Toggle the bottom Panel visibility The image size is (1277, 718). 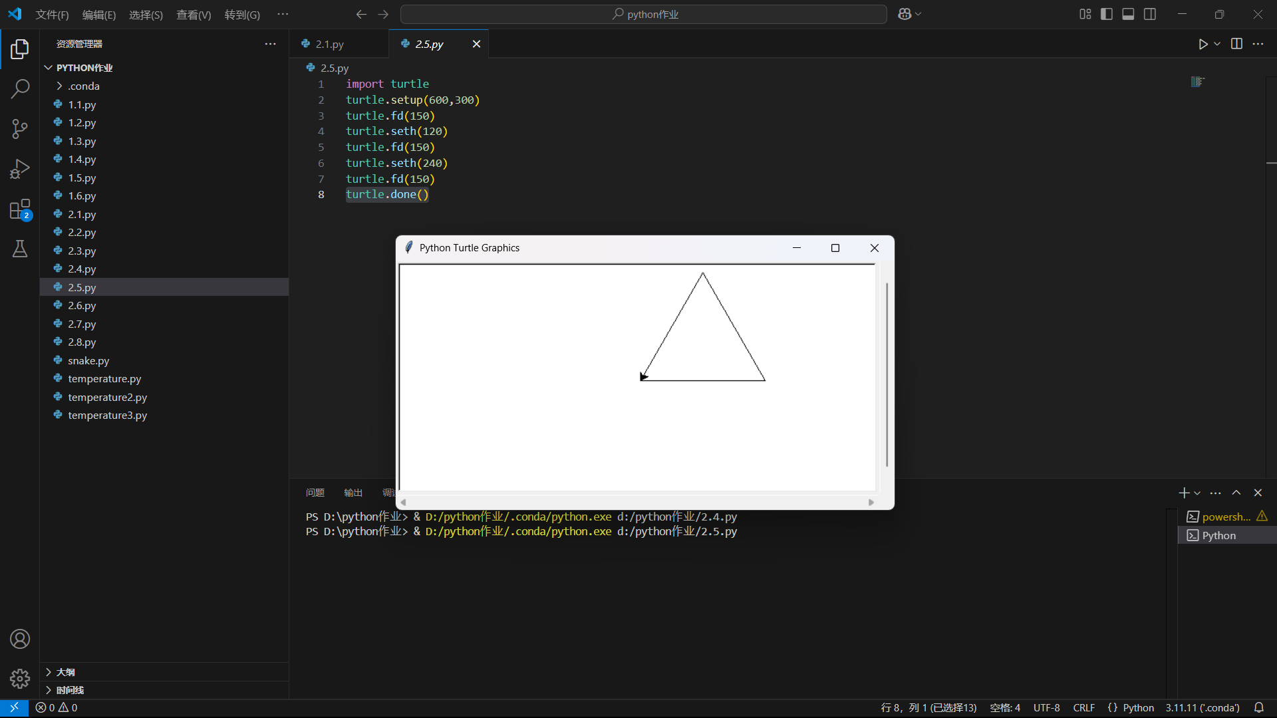[1128, 14]
